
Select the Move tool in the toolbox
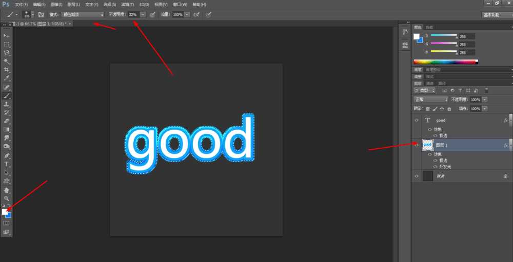pos(7,35)
